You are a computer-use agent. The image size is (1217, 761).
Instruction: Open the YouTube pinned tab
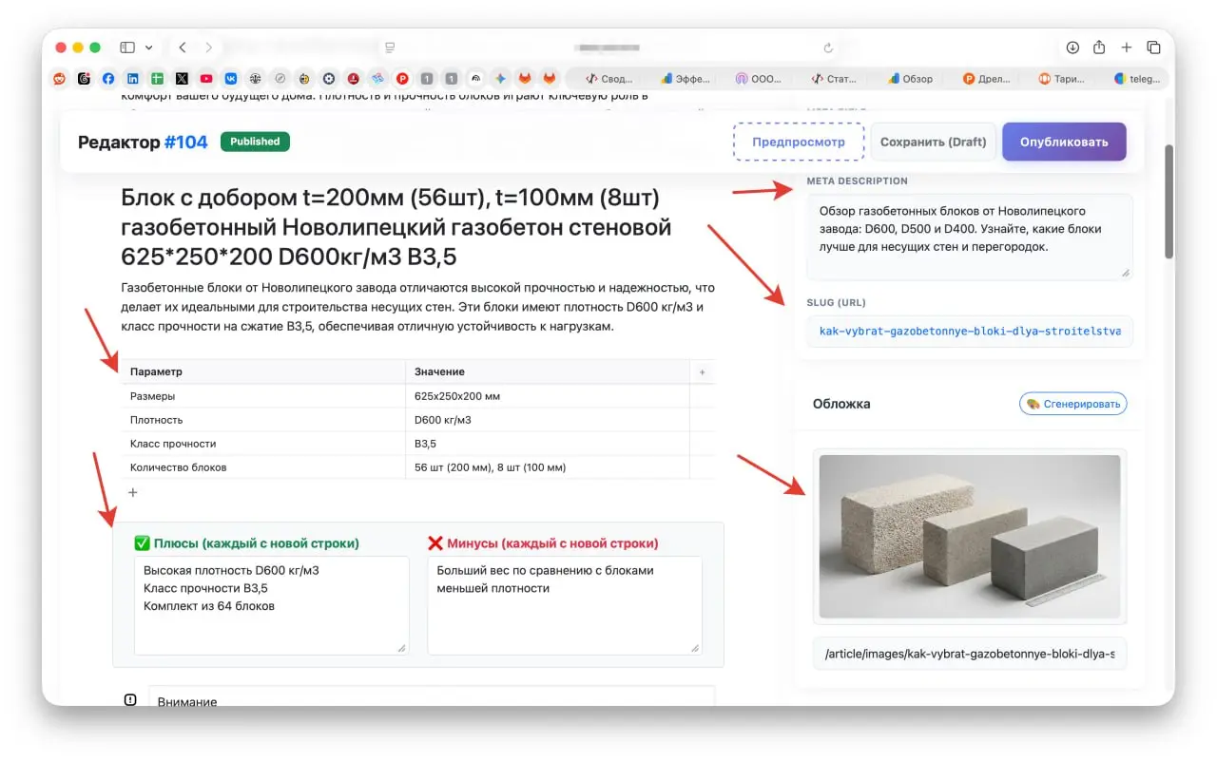(206, 79)
